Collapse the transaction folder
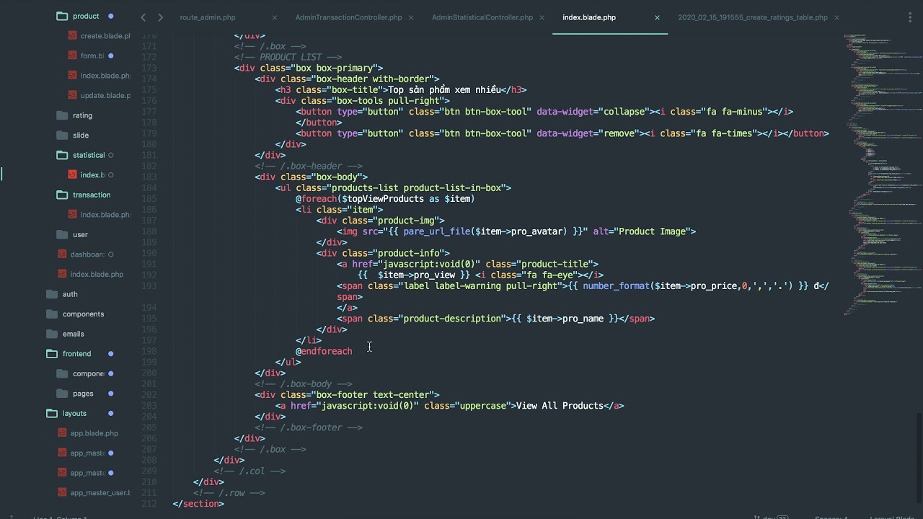 point(62,195)
